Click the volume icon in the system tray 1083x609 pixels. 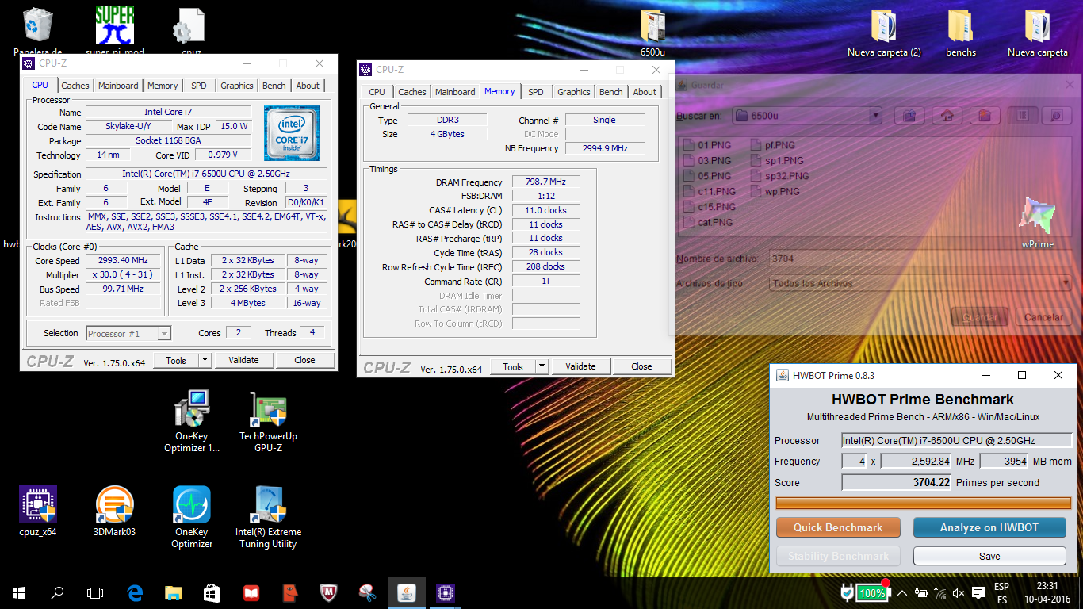[x=959, y=593]
